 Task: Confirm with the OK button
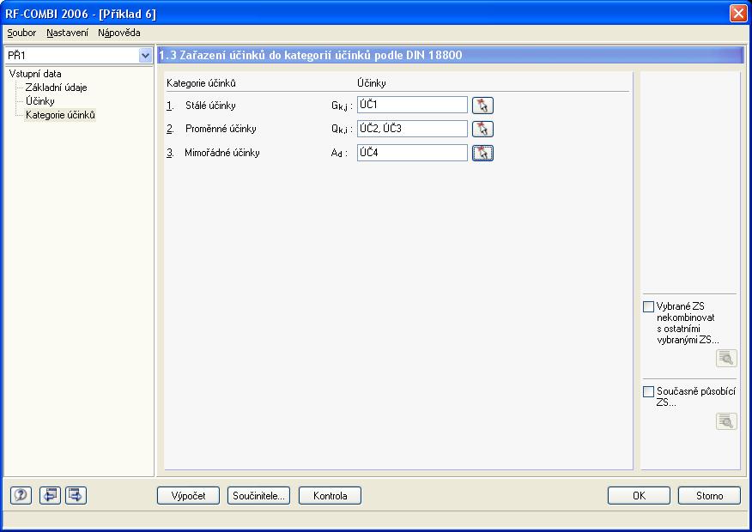coord(639,496)
